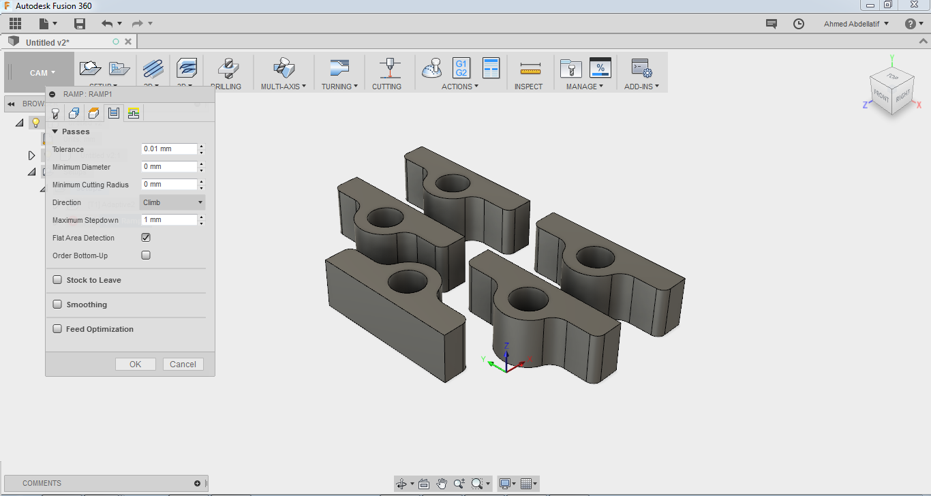Click the Fit zoom window icon
This screenshot has width=931, height=496.
(x=477, y=484)
